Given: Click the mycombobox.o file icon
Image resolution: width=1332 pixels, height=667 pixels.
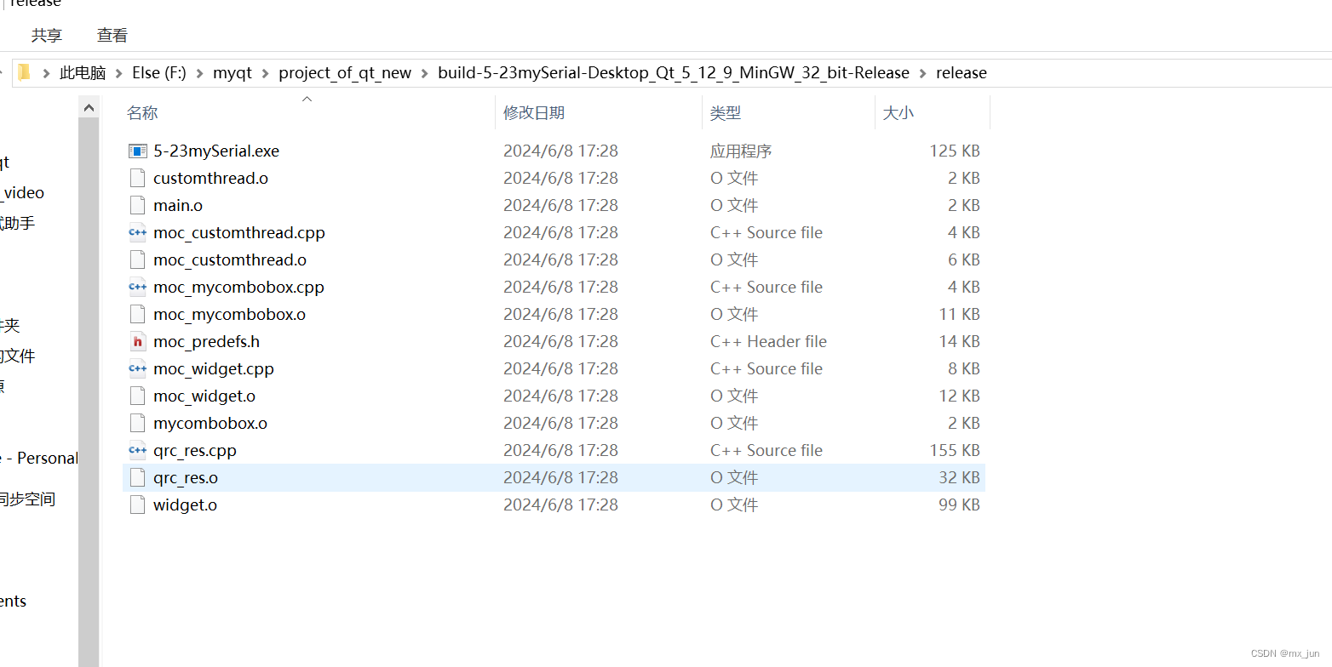Looking at the screenshot, I should 137,423.
